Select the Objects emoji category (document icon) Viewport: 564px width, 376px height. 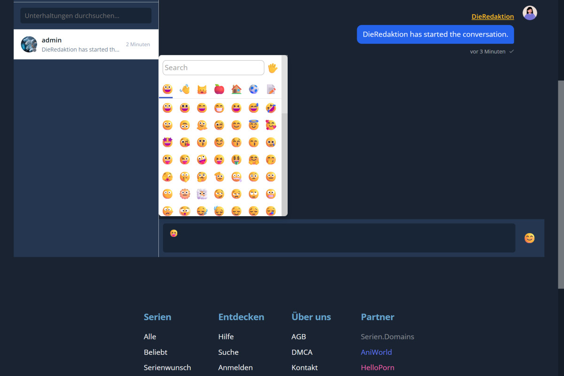271,89
